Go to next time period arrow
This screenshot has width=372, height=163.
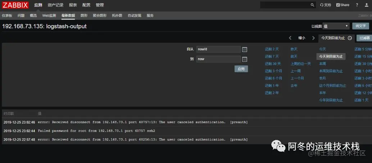313,38
